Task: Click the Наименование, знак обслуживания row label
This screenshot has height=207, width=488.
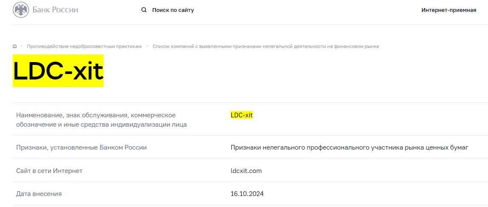Action: 96,115
